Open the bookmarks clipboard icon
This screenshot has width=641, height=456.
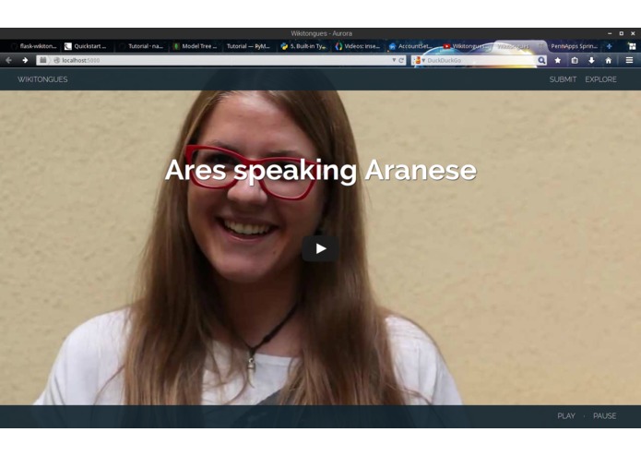point(575,60)
